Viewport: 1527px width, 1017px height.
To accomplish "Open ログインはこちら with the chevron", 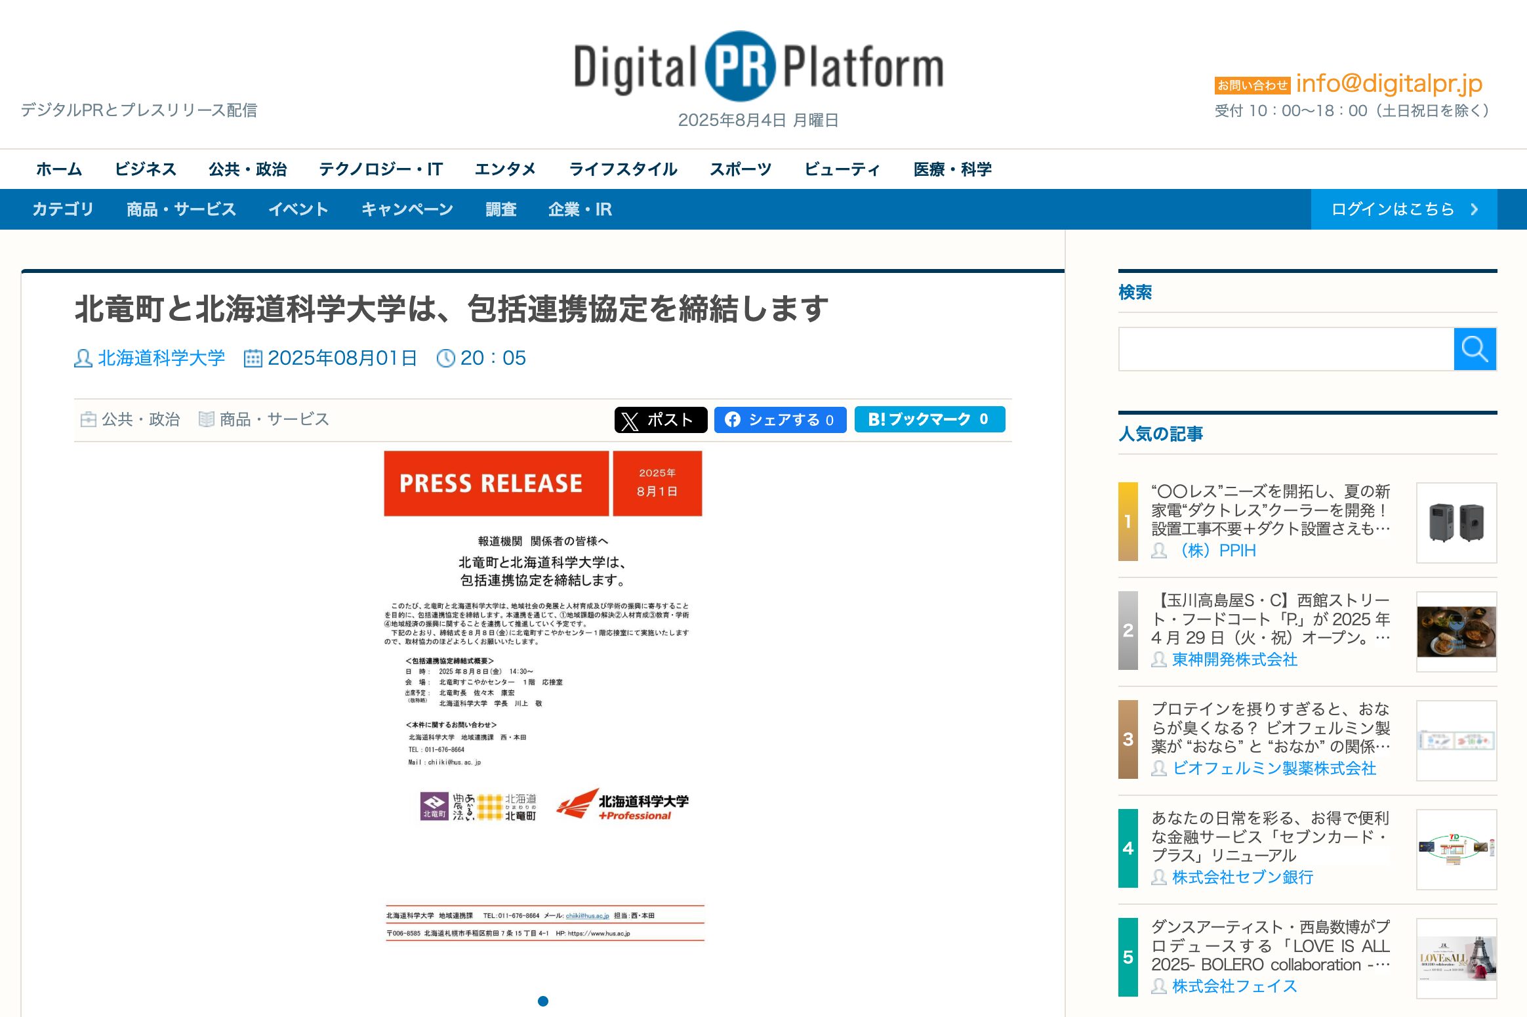I will point(1404,209).
